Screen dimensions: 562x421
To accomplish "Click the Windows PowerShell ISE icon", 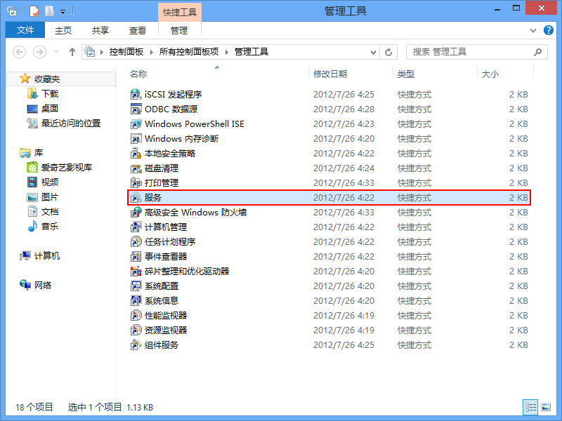I will [136, 124].
